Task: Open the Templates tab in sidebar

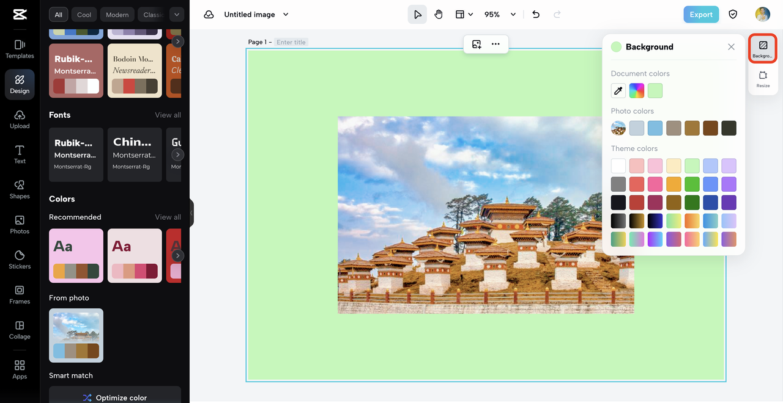Action: click(x=20, y=48)
